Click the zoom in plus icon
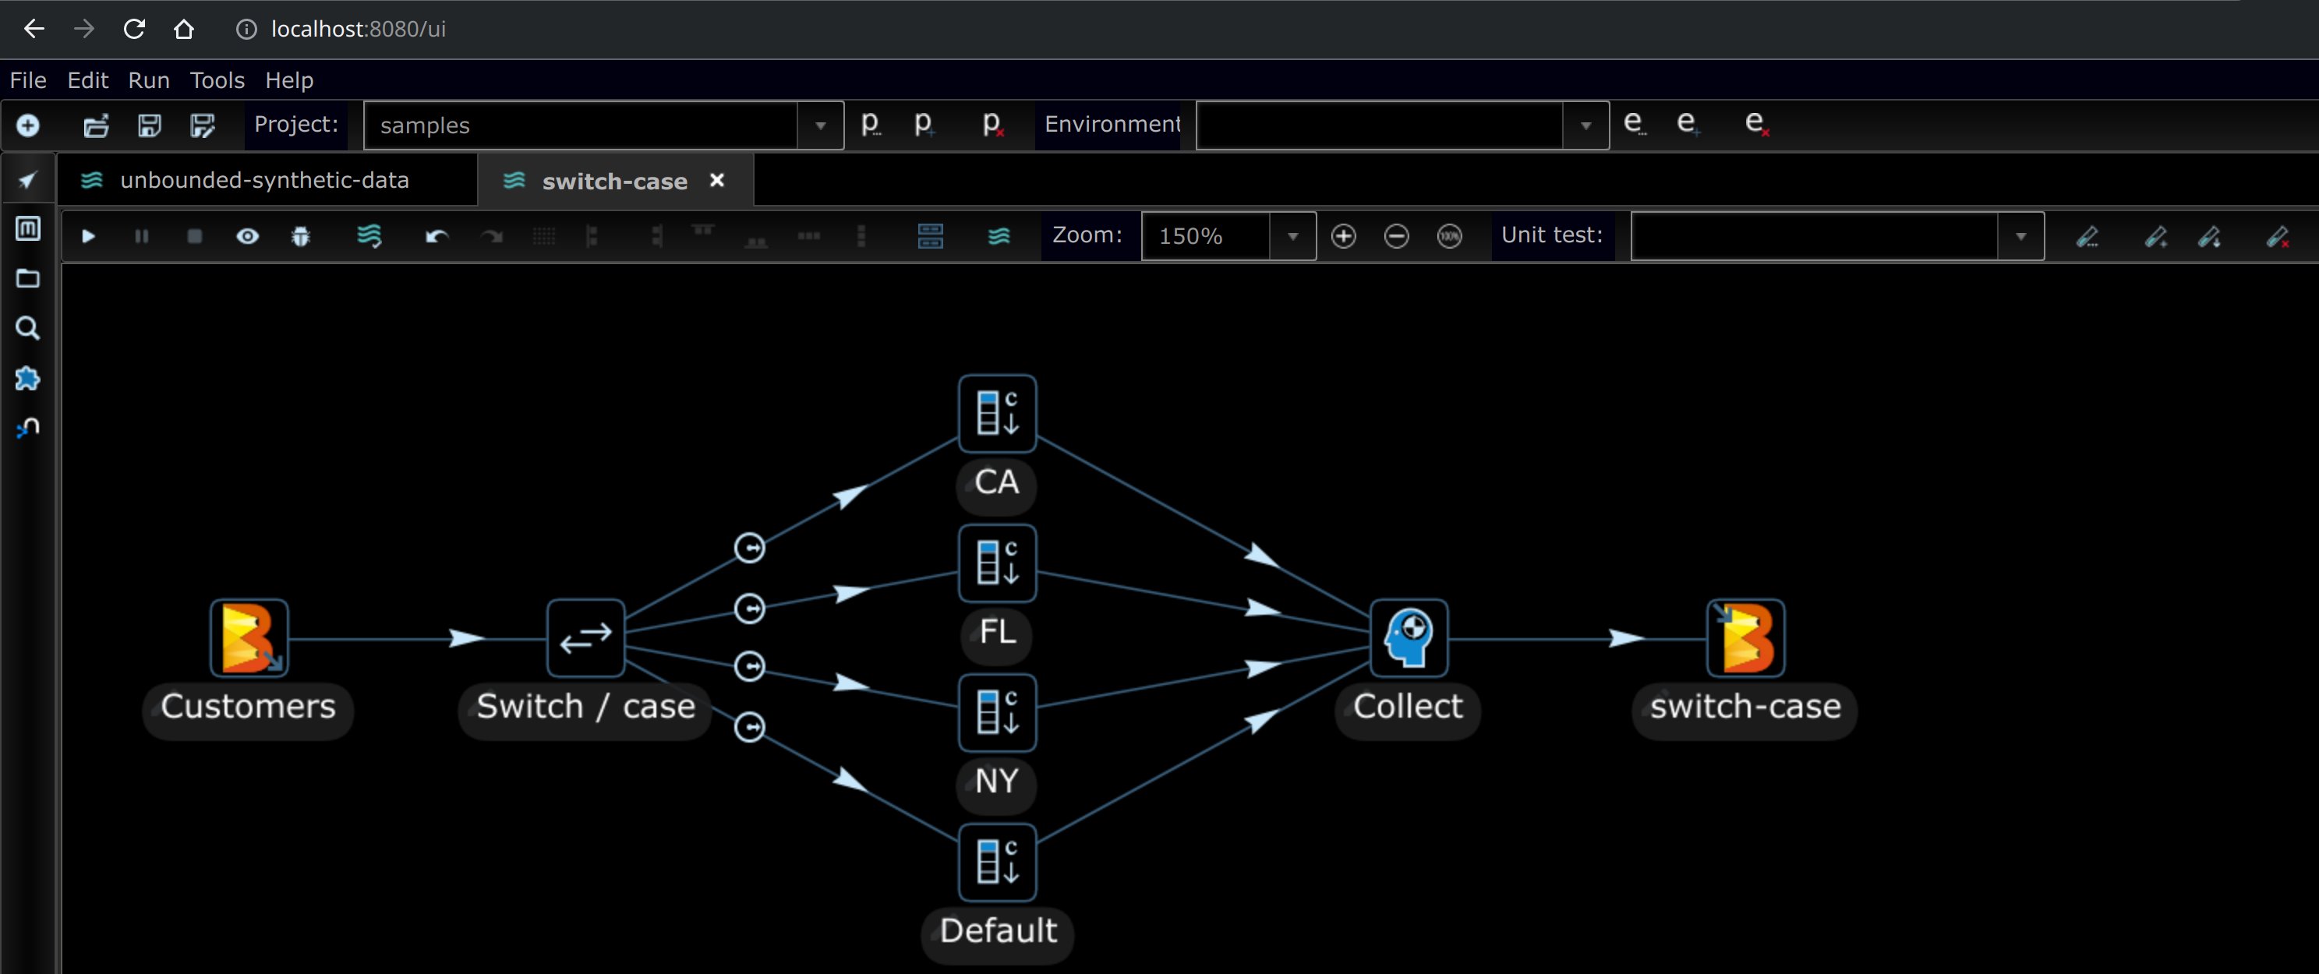Viewport: 2319px width, 974px height. click(1343, 236)
